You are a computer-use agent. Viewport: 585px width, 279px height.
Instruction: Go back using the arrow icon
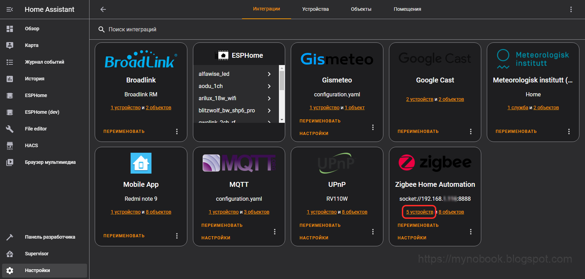(103, 9)
